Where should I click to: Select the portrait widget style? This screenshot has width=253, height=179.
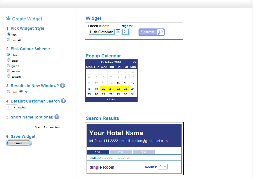tap(9, 40)
